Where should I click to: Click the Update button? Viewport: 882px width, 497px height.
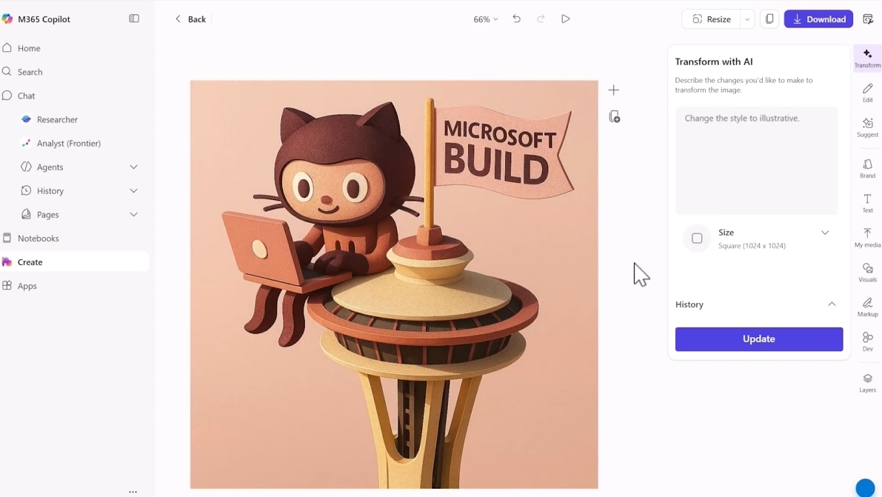[759, 338]
